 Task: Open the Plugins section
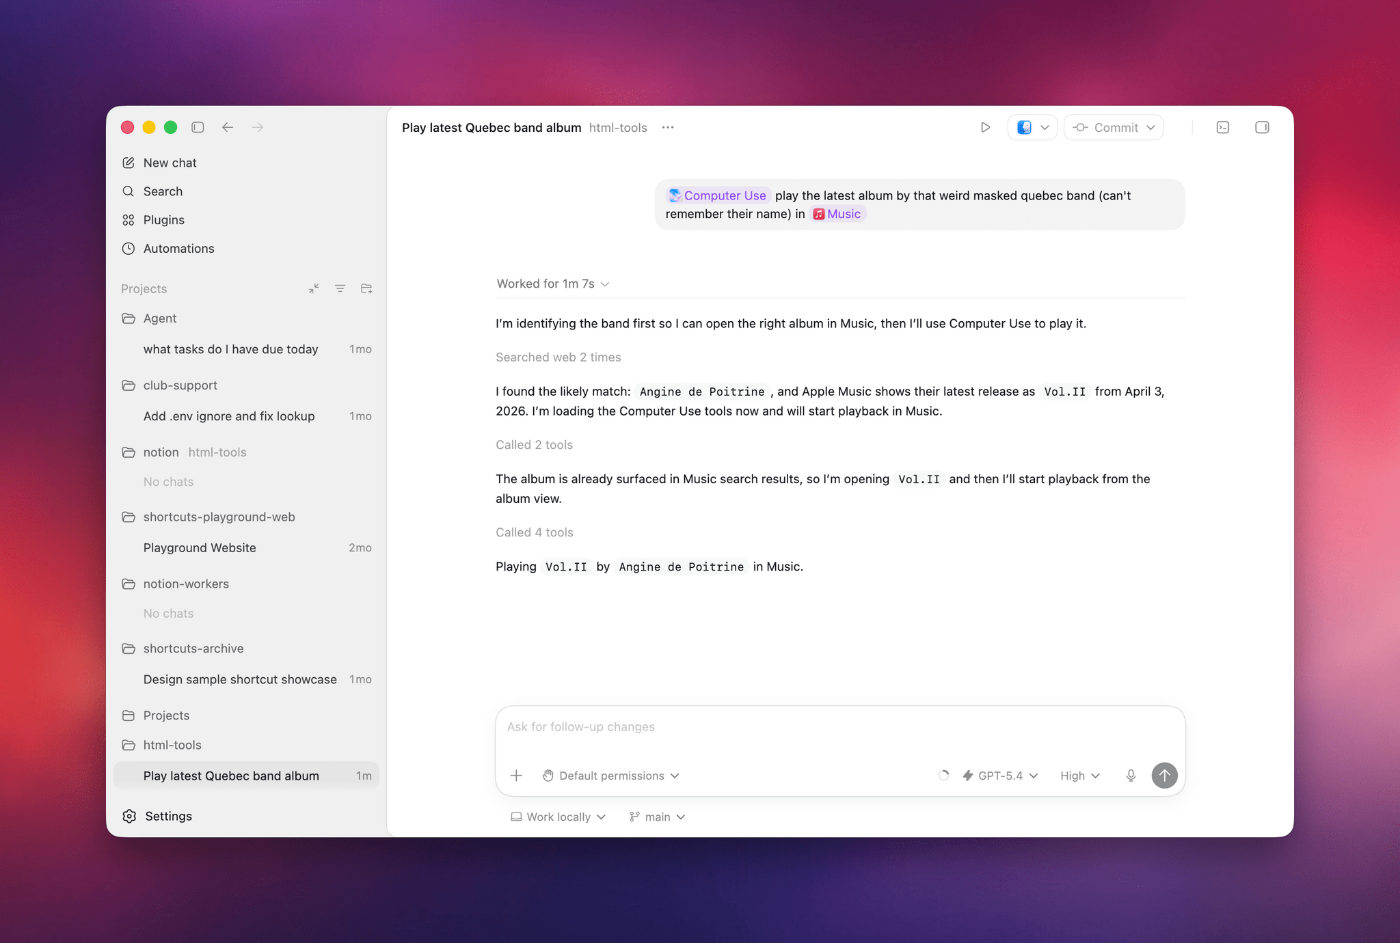163,220
